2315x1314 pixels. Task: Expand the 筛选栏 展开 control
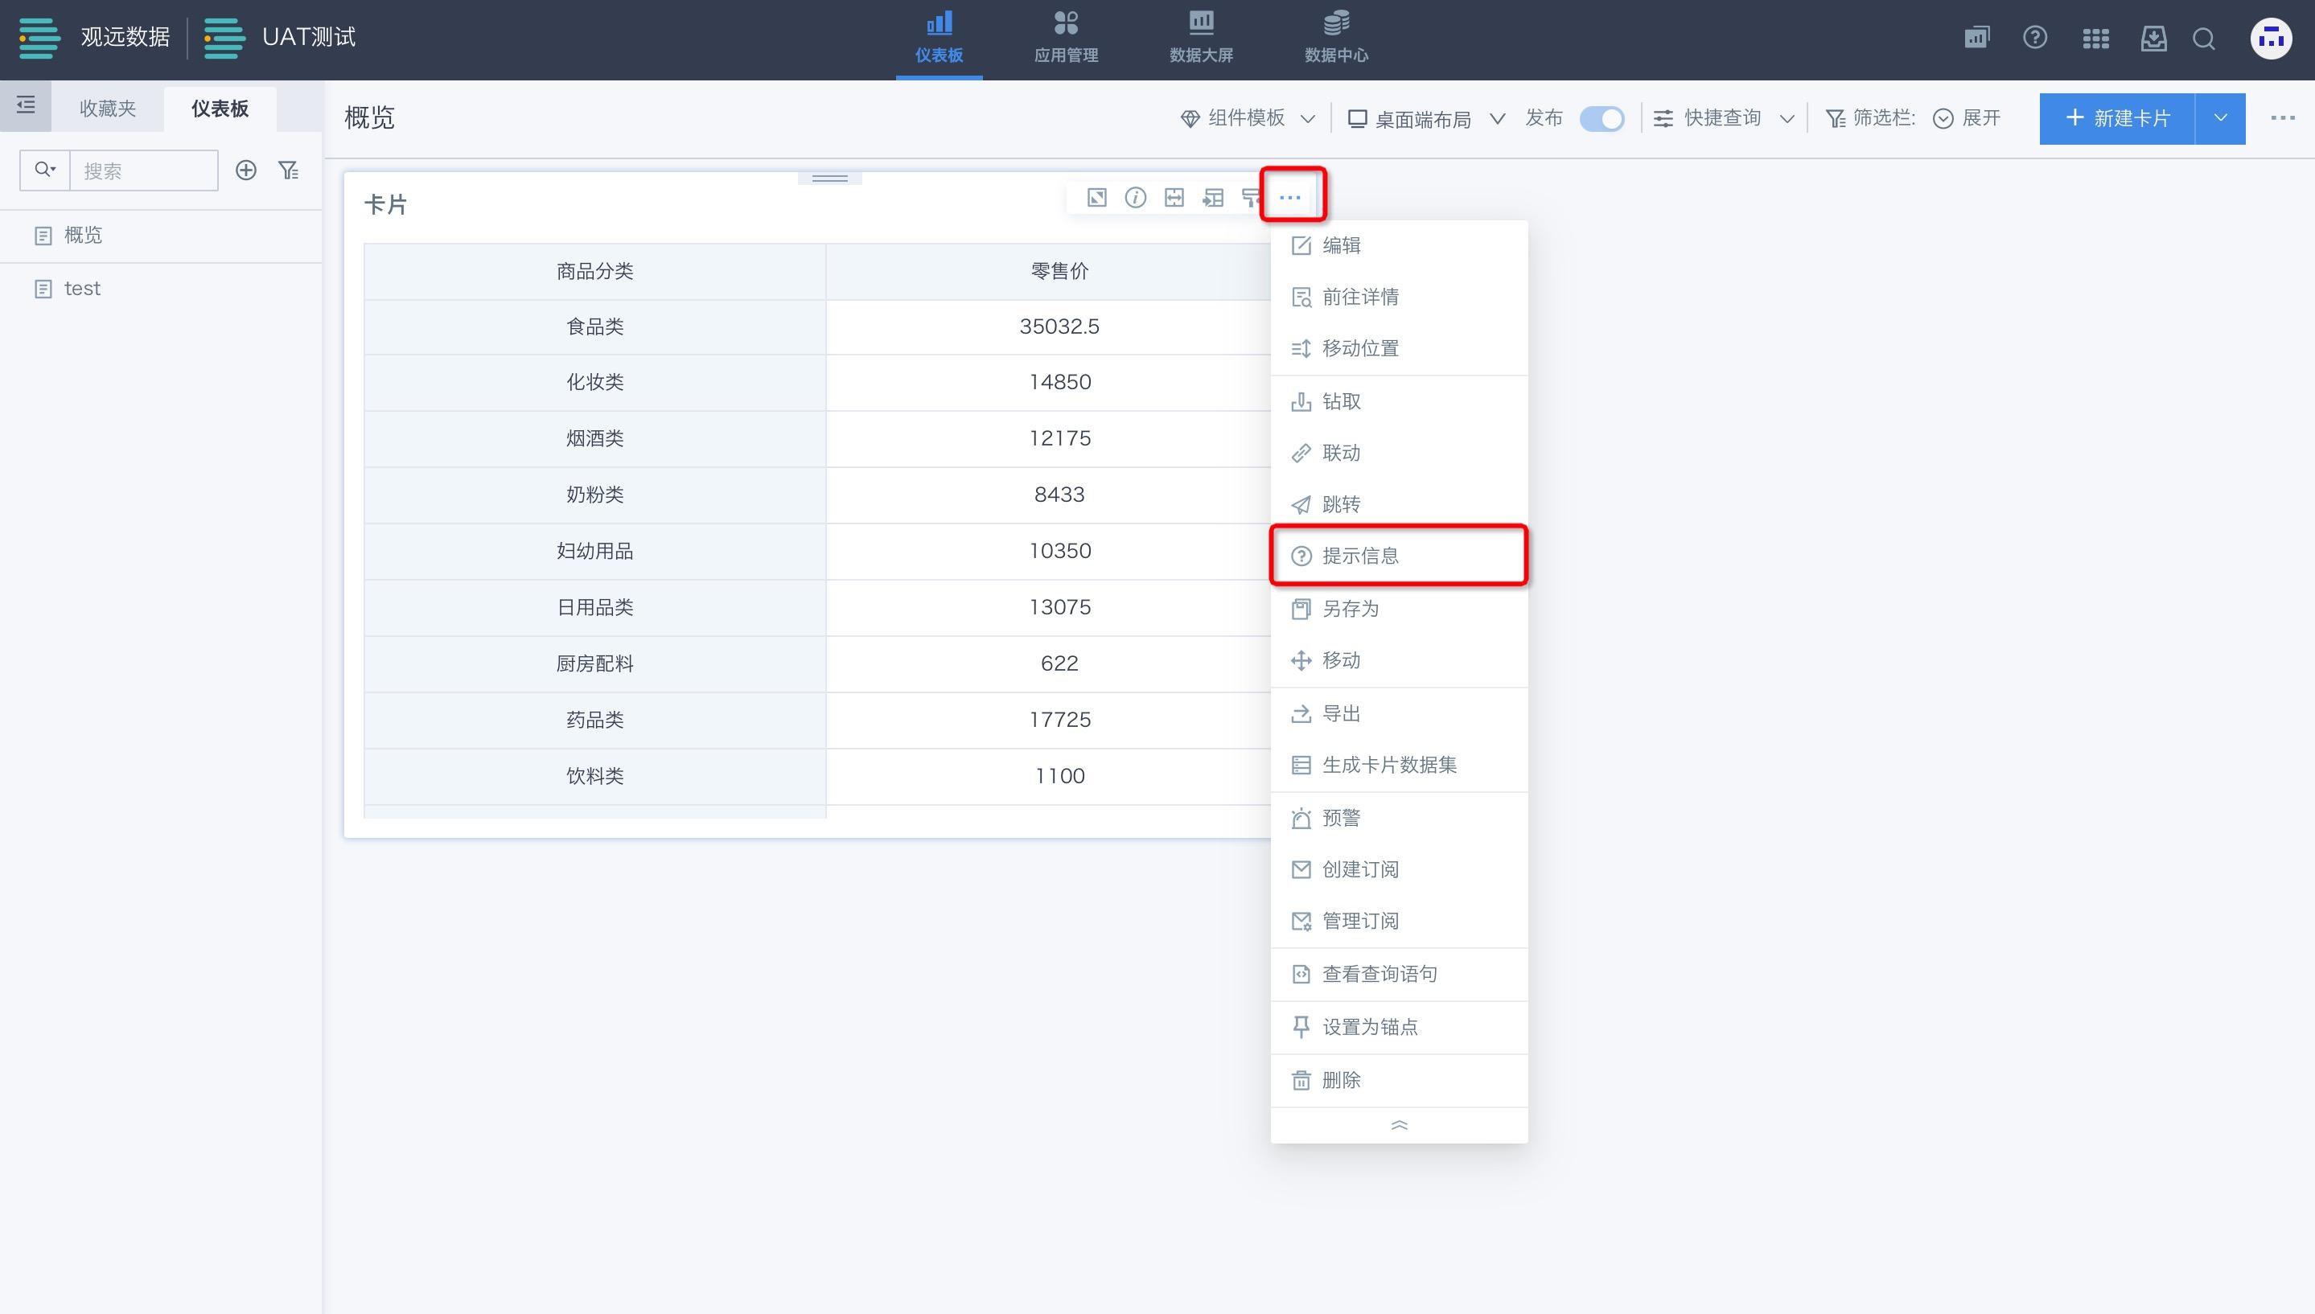[x=1968, y=118]
